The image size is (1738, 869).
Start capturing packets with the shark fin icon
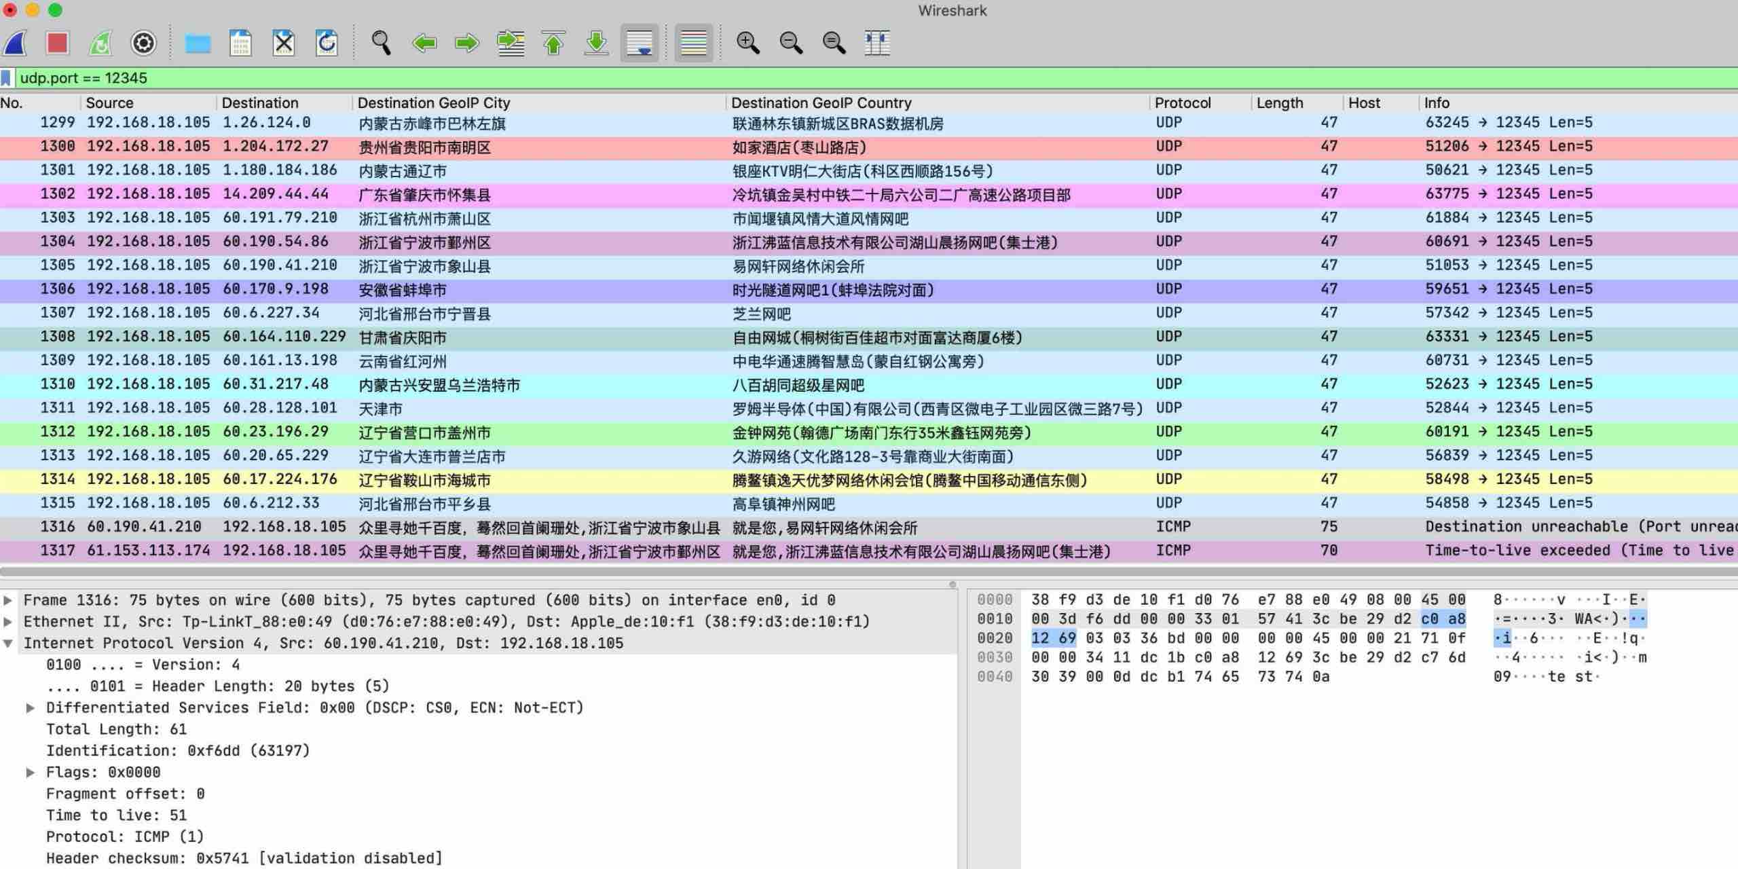(x=15, y=43)
